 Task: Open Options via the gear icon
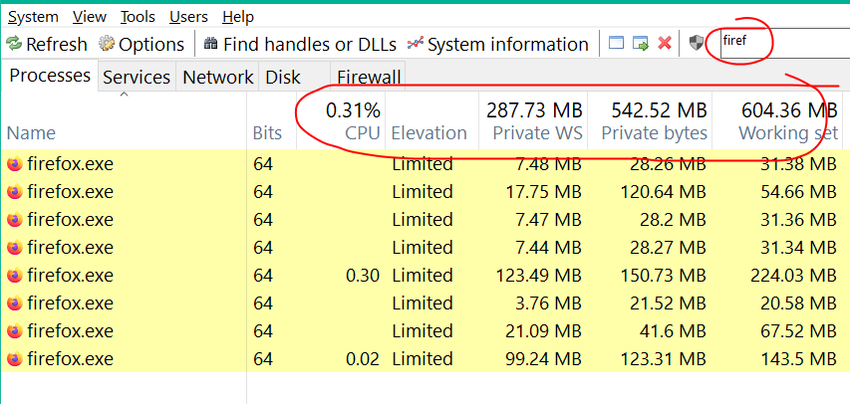coord(107,44)
